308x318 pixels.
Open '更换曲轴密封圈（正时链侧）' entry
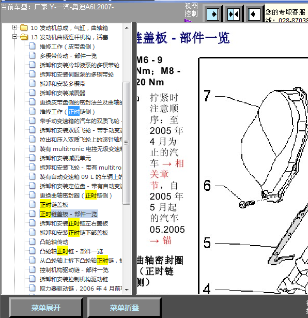click(76, 195)
